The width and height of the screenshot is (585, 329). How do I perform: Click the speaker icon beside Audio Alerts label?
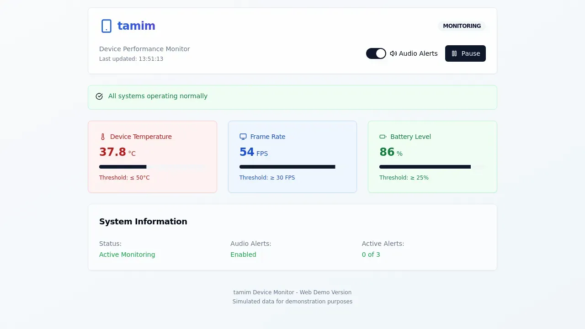point(394,53)
